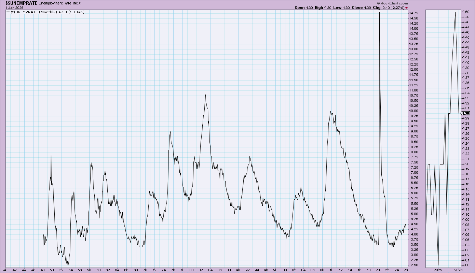
Task: Click the black legend line marker
Action: [8, 12]
